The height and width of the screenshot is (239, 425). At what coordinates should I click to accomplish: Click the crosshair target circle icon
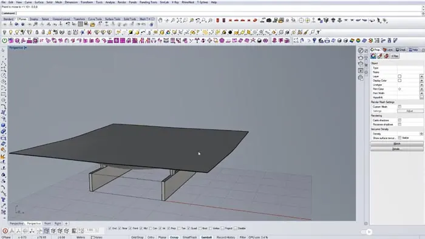click(301, 20)
